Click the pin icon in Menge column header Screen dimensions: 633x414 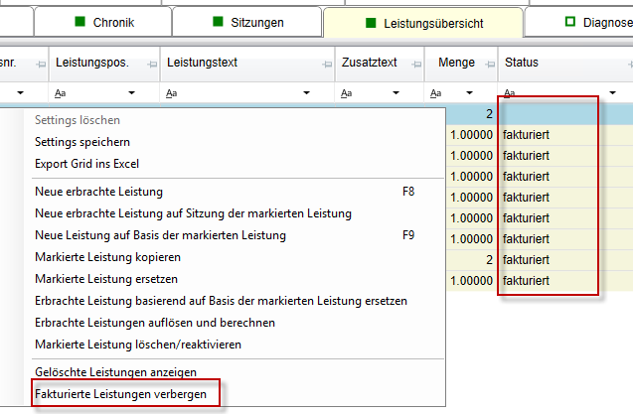click(x=487, y=65)
